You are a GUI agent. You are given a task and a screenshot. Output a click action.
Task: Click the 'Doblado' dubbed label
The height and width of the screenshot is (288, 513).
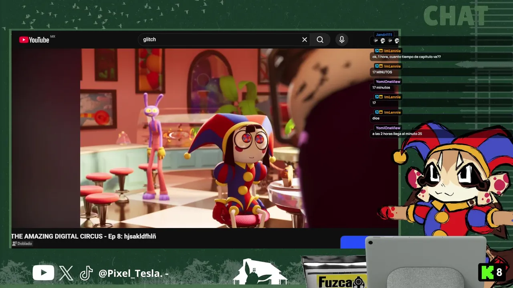22,244
